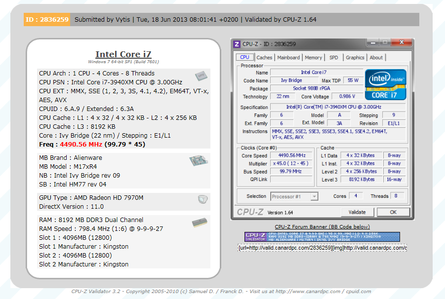Click the red 4490.56 MHz frequency value
The width and height of the screenshot is (445, 299).
click(x=81, y=144)
